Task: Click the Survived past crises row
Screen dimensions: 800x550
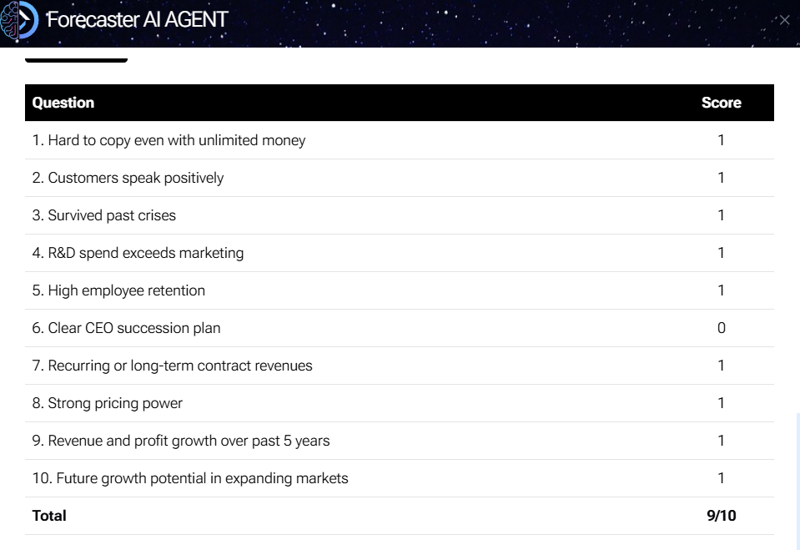Action: pos(400,215)
